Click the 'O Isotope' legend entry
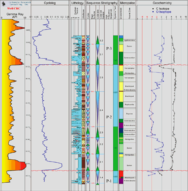This screenshot has height=191, width=188. coord(162,12)
